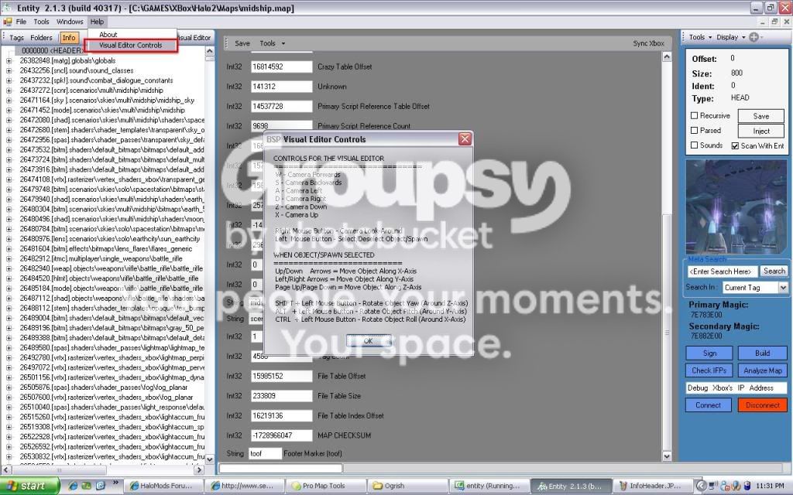Edit the File Table Offset value
This screenshot has height=495, width=793.
click(x=281, y=377)
